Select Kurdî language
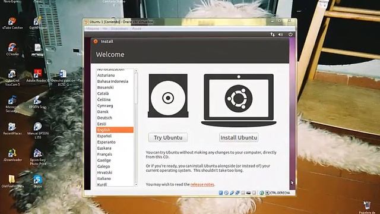 [115, 184]
